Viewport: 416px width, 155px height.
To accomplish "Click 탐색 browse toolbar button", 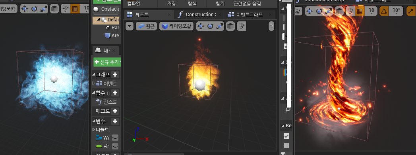I will (x=192, y=4).
